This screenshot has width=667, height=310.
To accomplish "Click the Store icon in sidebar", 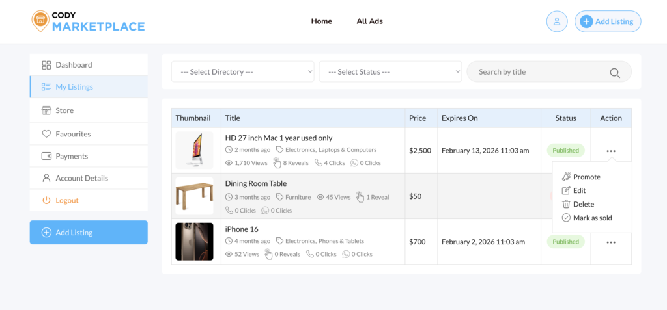I will (x=46, y=110).
